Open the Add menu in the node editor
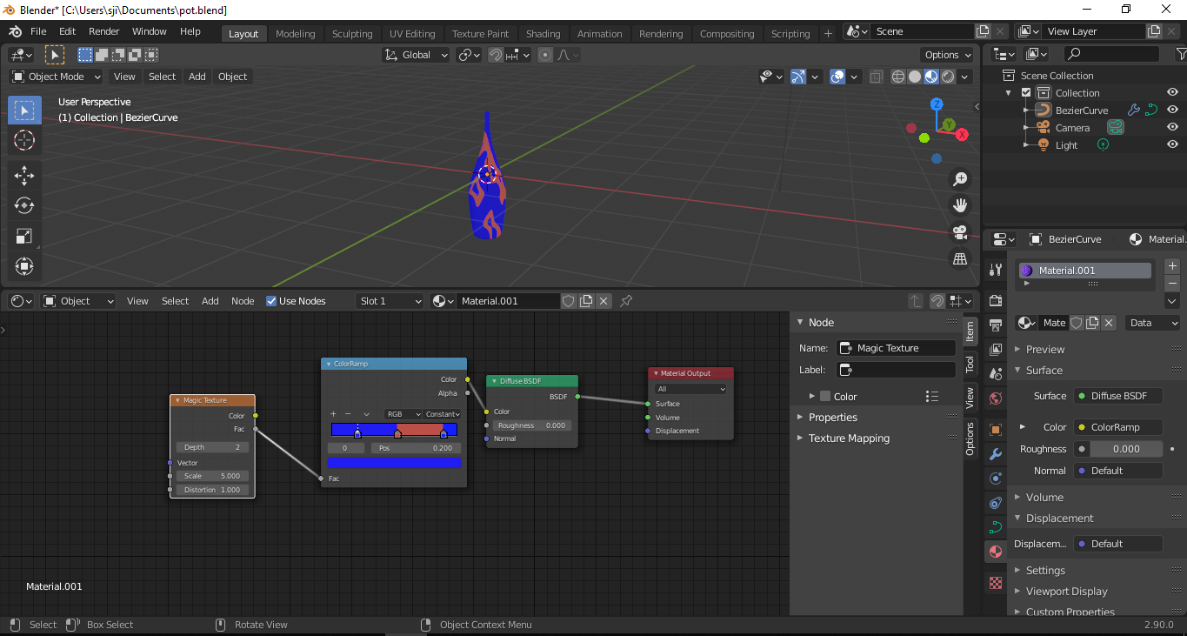1187x636 pixels. tap(210, 300)
